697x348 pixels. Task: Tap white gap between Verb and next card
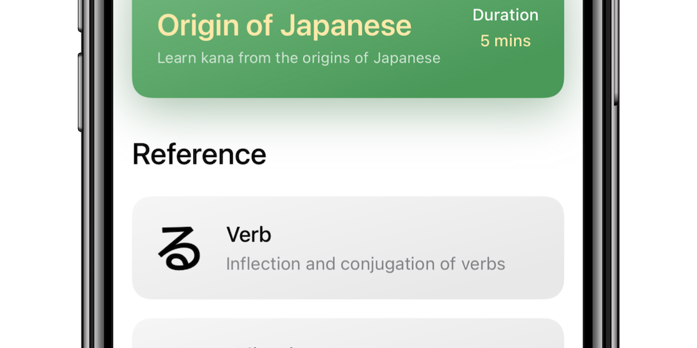[347, 309]
